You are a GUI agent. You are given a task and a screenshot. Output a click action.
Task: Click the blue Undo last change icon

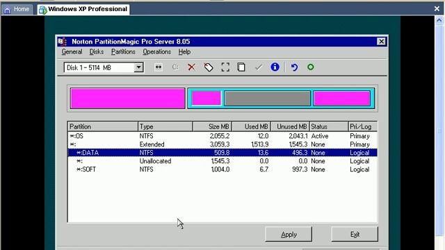294,67
